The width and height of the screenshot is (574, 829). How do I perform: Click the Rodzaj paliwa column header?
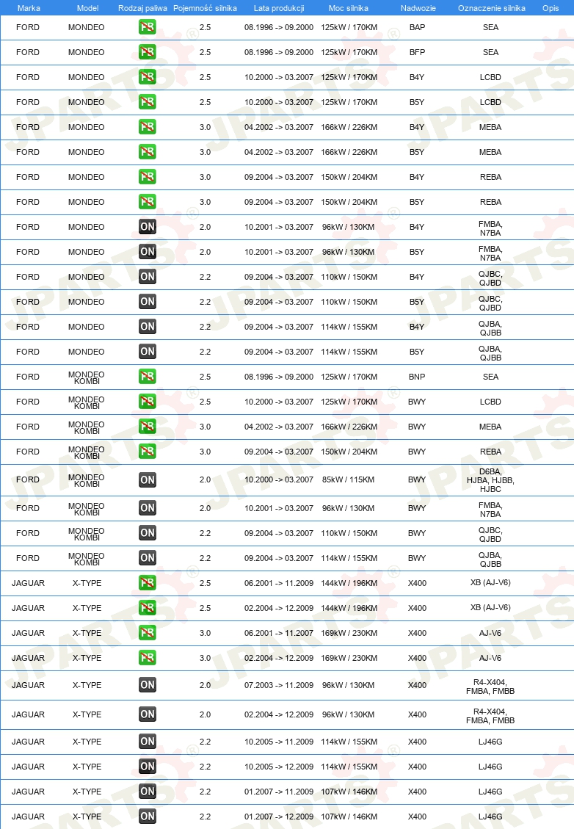click(142, 8)
